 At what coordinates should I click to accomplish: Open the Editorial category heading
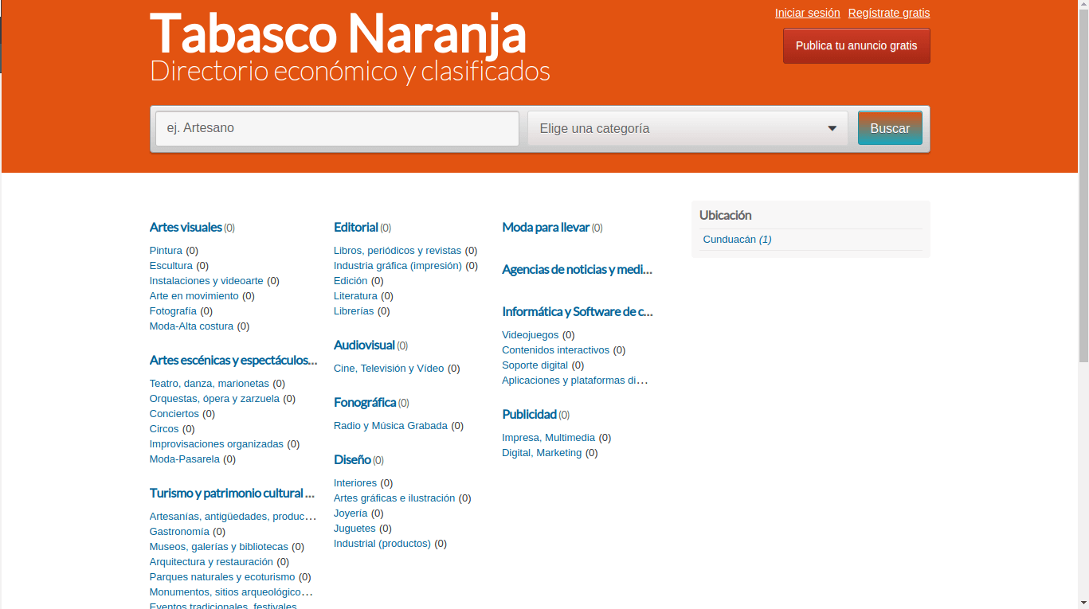[x=355, y=228]
